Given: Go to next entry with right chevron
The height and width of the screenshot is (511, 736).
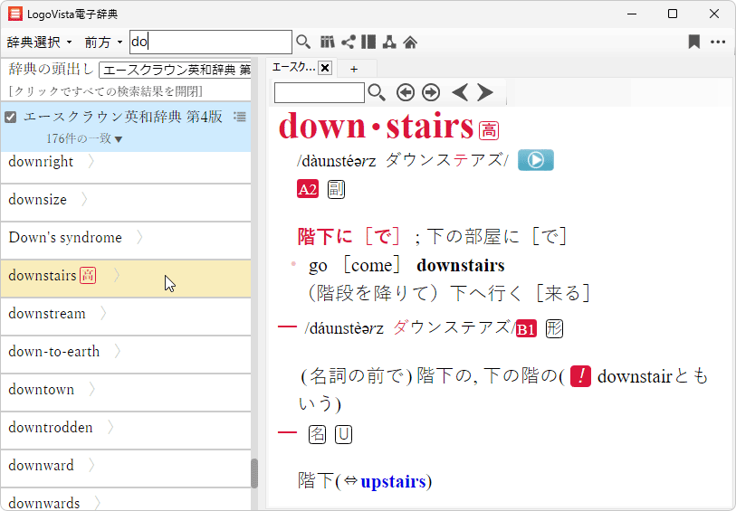Looking at the screenshot, I should (485, 92).
